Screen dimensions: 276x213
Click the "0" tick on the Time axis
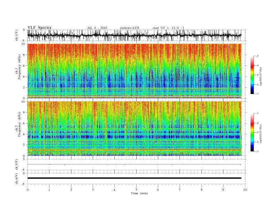pos(28,190)
